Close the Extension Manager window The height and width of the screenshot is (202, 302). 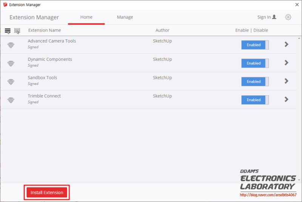tap(297, 5)
